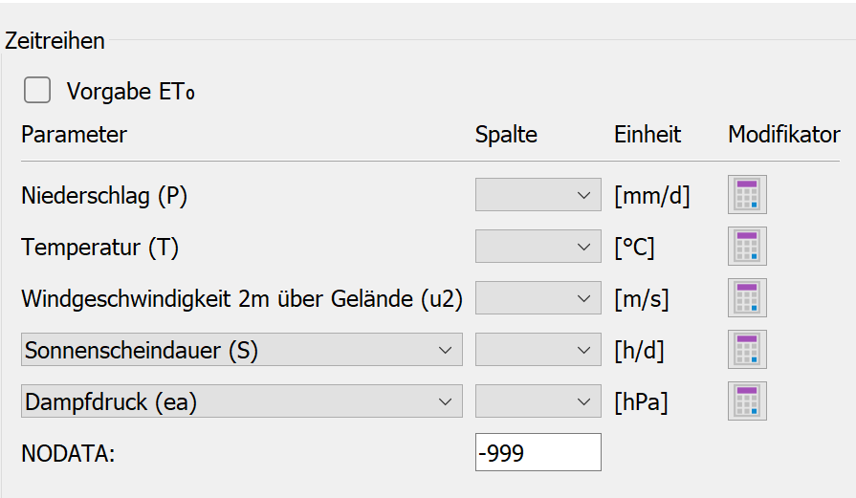
Task: Click the Windgeschwindigkeit modifier calculator icon
Action: [747, 298]
